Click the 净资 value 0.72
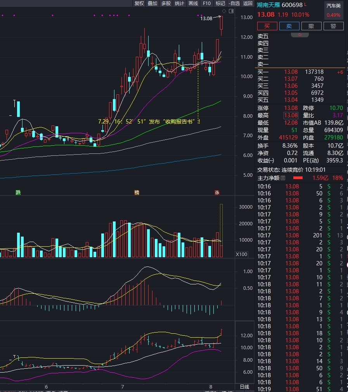The image size is (348, 392). coord(292,153)
